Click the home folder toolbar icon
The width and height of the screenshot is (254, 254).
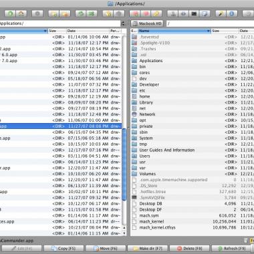[x=21, y=13]
